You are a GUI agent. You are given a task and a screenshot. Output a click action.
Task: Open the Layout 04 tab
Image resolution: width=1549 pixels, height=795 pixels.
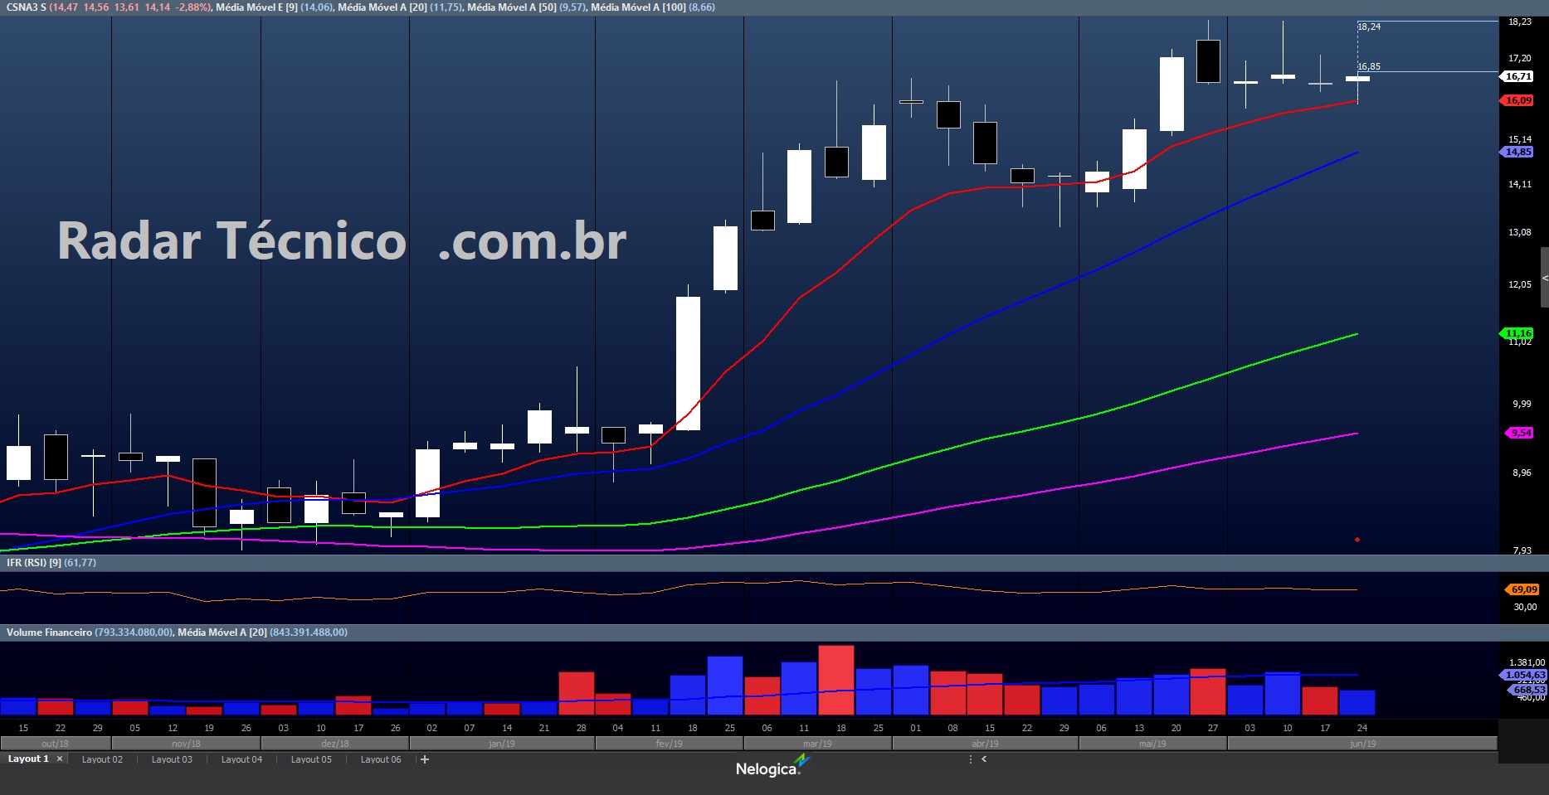241,759
